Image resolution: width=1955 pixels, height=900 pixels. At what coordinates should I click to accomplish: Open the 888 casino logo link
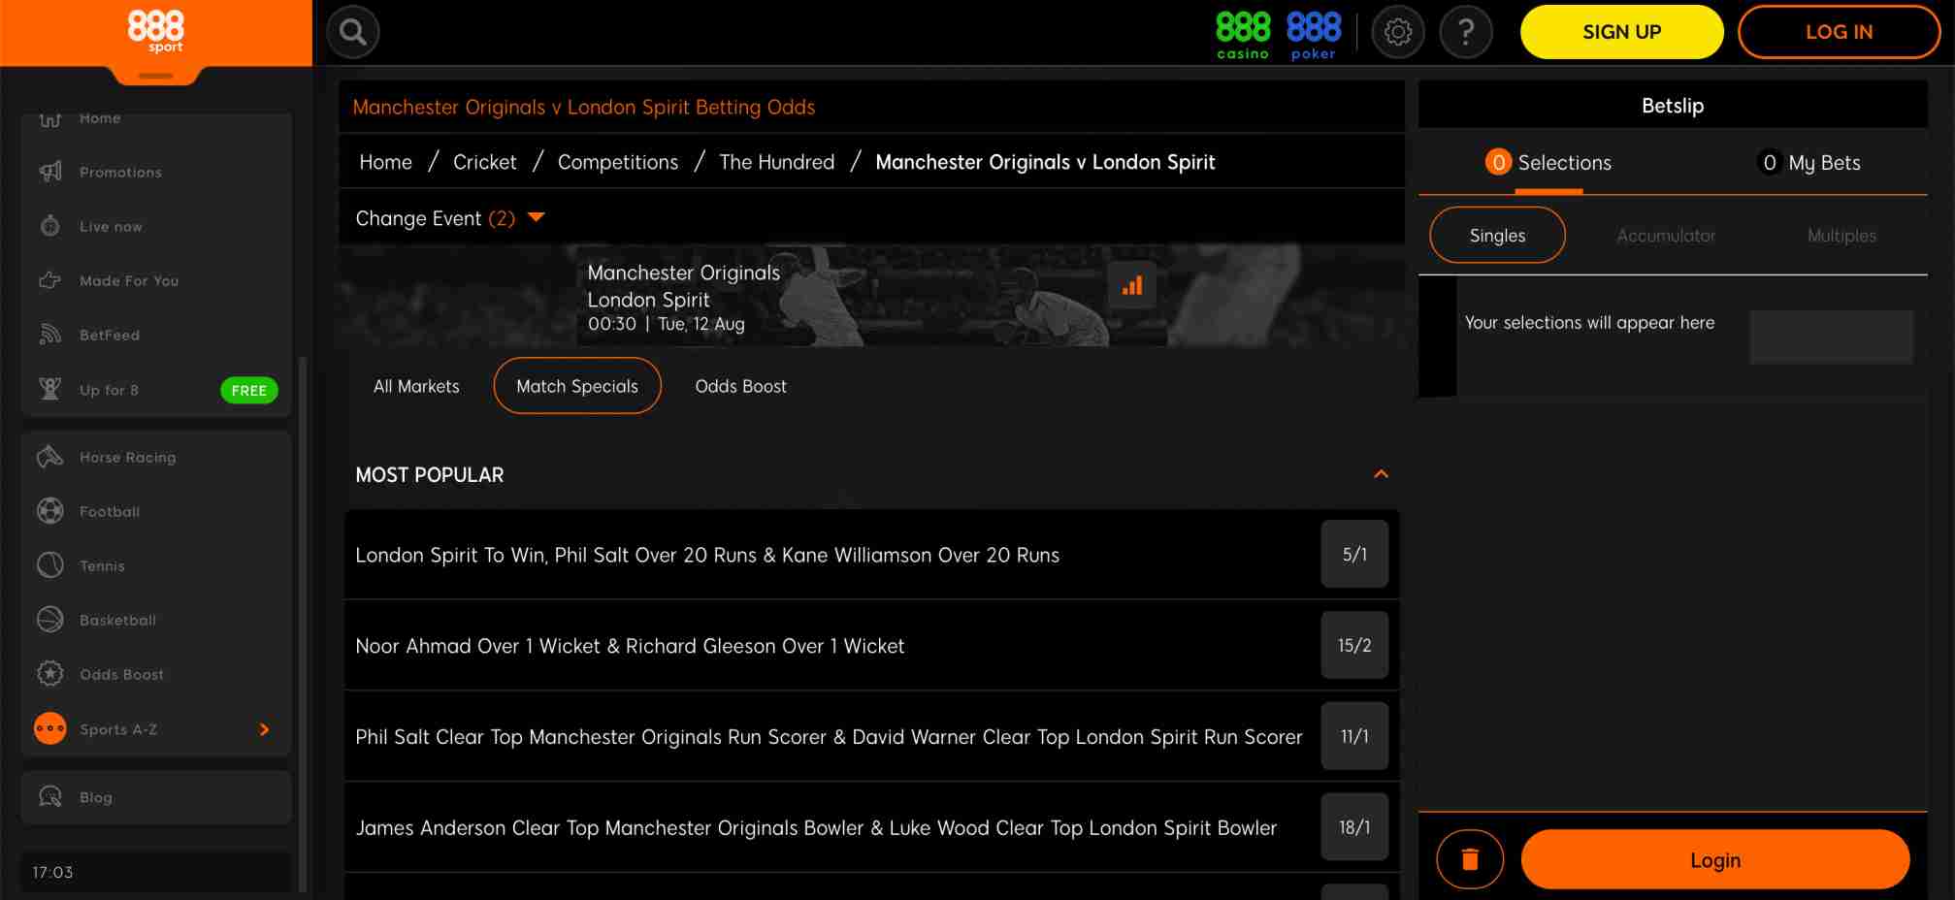pyautogui.click(x=1243, y=35)
